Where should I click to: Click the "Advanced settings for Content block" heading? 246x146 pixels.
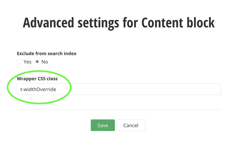tap(119, 22)
